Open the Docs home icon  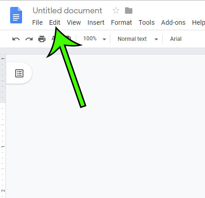tap(16, 15)
